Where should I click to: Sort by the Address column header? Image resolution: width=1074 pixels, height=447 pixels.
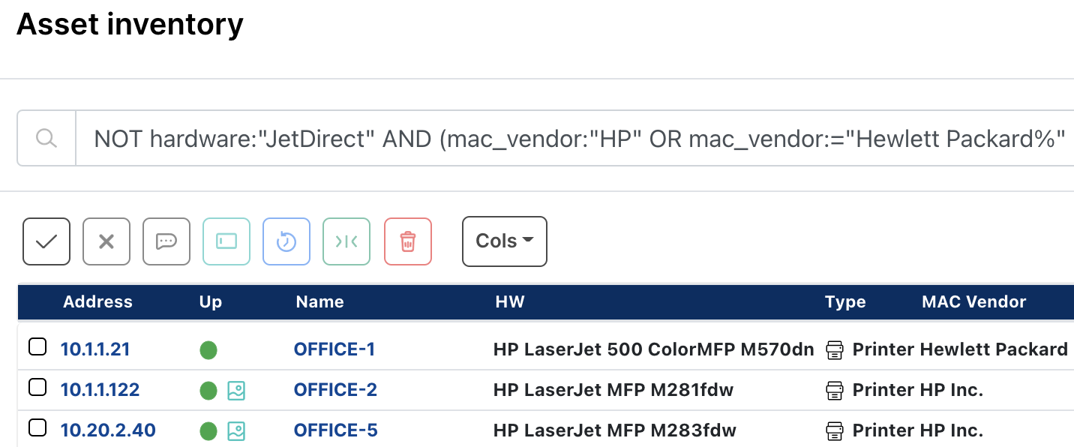pos(97,301)
